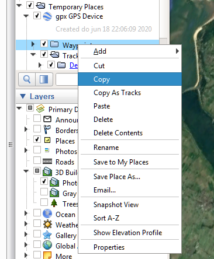Collapse the Temporary Places tree
This screenshot has width=214, height=259.
click(19, 5)
